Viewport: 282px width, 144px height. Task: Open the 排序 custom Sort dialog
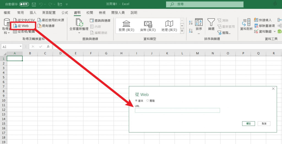199,26
